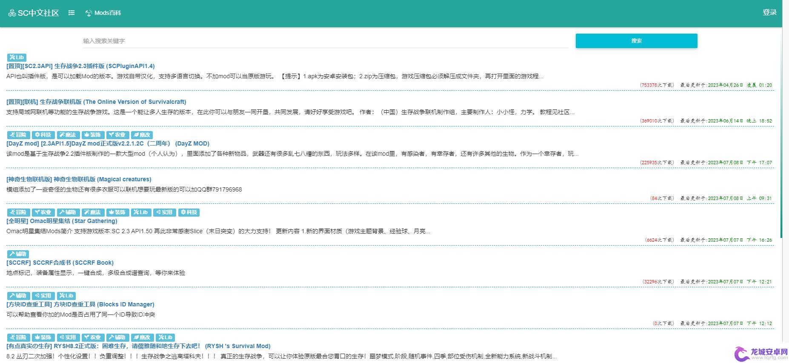789x363 pixels.
Task: Click 辅助 tag on RYSH Survival Mod entry
Action: (117, 337)
